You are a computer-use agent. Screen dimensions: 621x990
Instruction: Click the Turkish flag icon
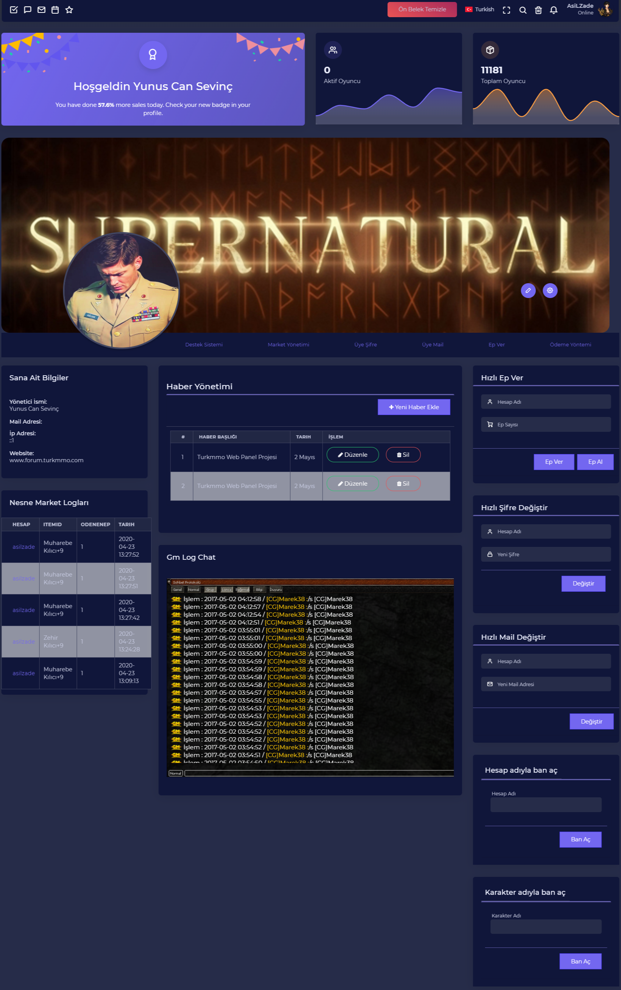[468, 9]
